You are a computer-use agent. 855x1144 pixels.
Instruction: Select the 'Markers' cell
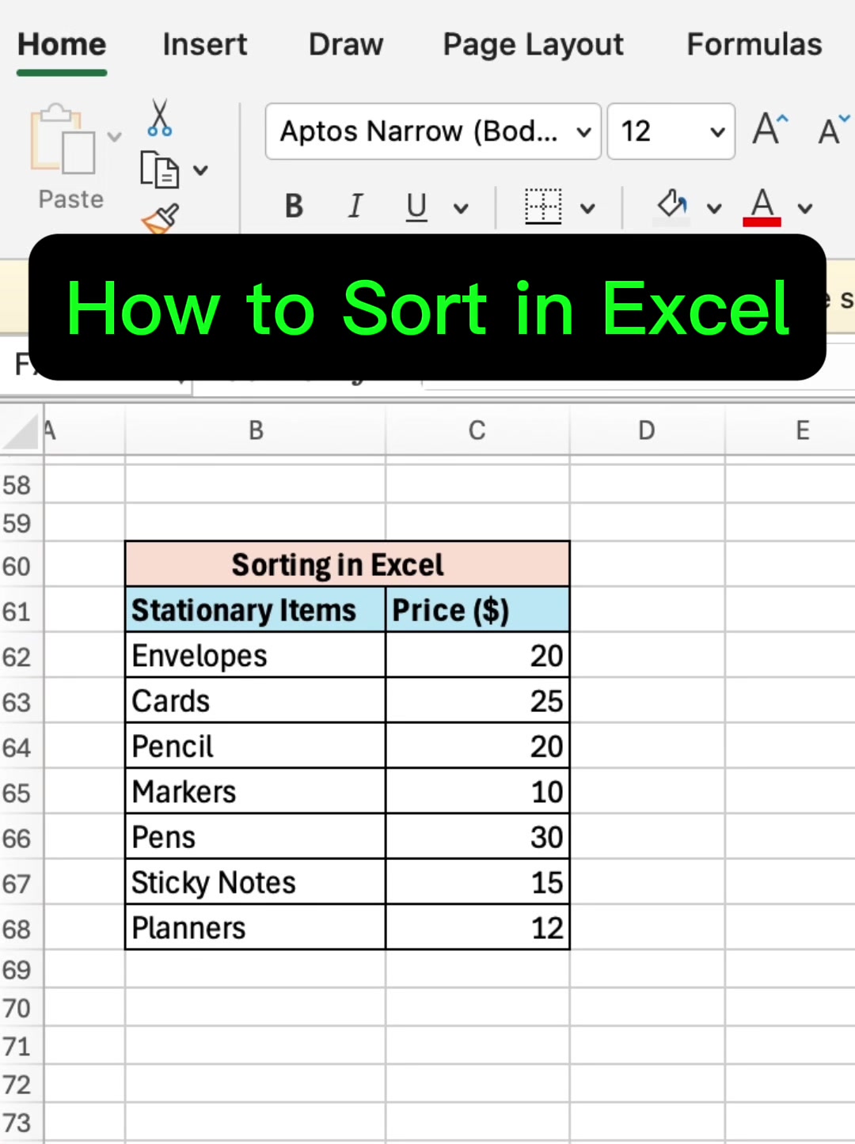point(256,791)
